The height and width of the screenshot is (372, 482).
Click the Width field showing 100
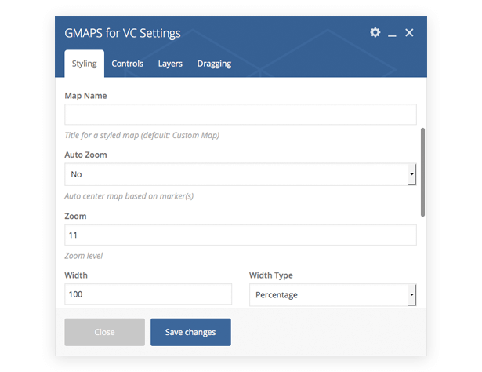coord(148,294)
